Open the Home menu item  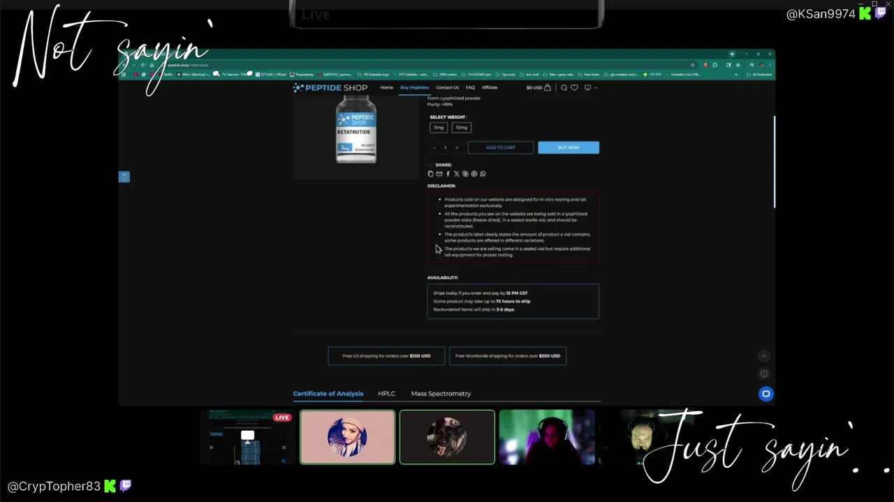386,87
